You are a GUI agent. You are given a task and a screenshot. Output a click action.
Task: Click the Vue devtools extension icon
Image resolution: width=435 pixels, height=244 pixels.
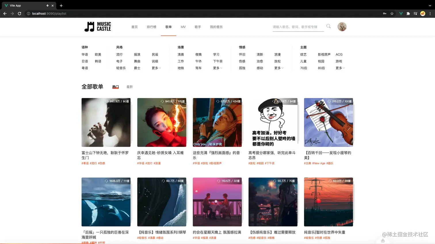coord(401,13)
